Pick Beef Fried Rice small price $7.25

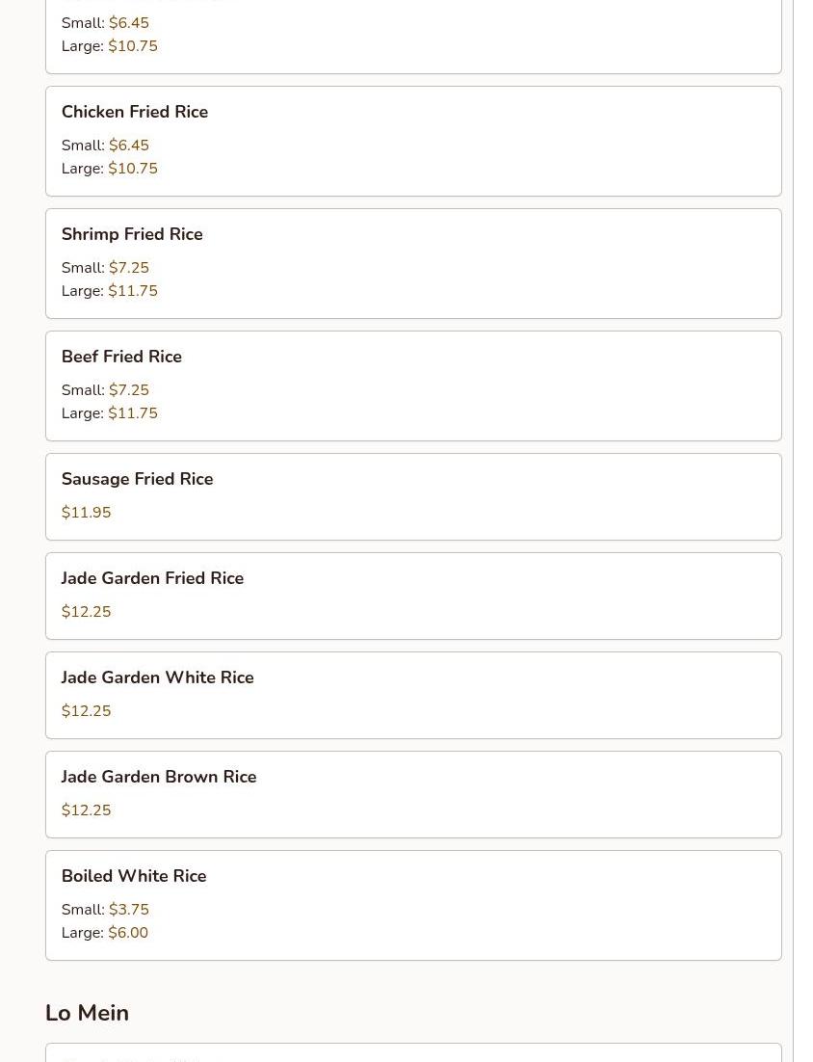129,390
